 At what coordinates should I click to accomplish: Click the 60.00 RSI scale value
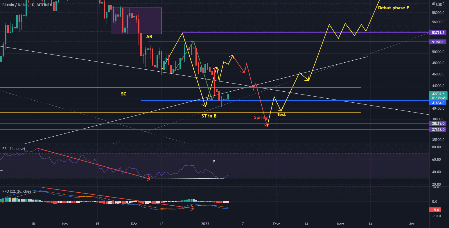[437, 160]
